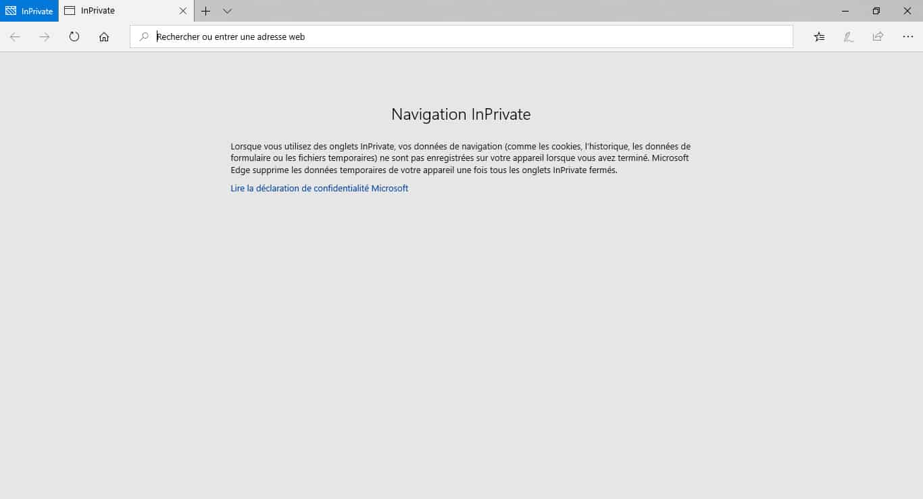The width and height of the screenshot is (923, 499).
Task: Click the forward navigation arrow
Action: 45,37
